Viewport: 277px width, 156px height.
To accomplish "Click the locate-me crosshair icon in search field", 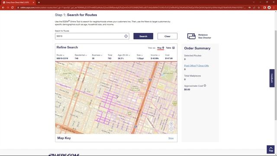I will coord(126,36).
